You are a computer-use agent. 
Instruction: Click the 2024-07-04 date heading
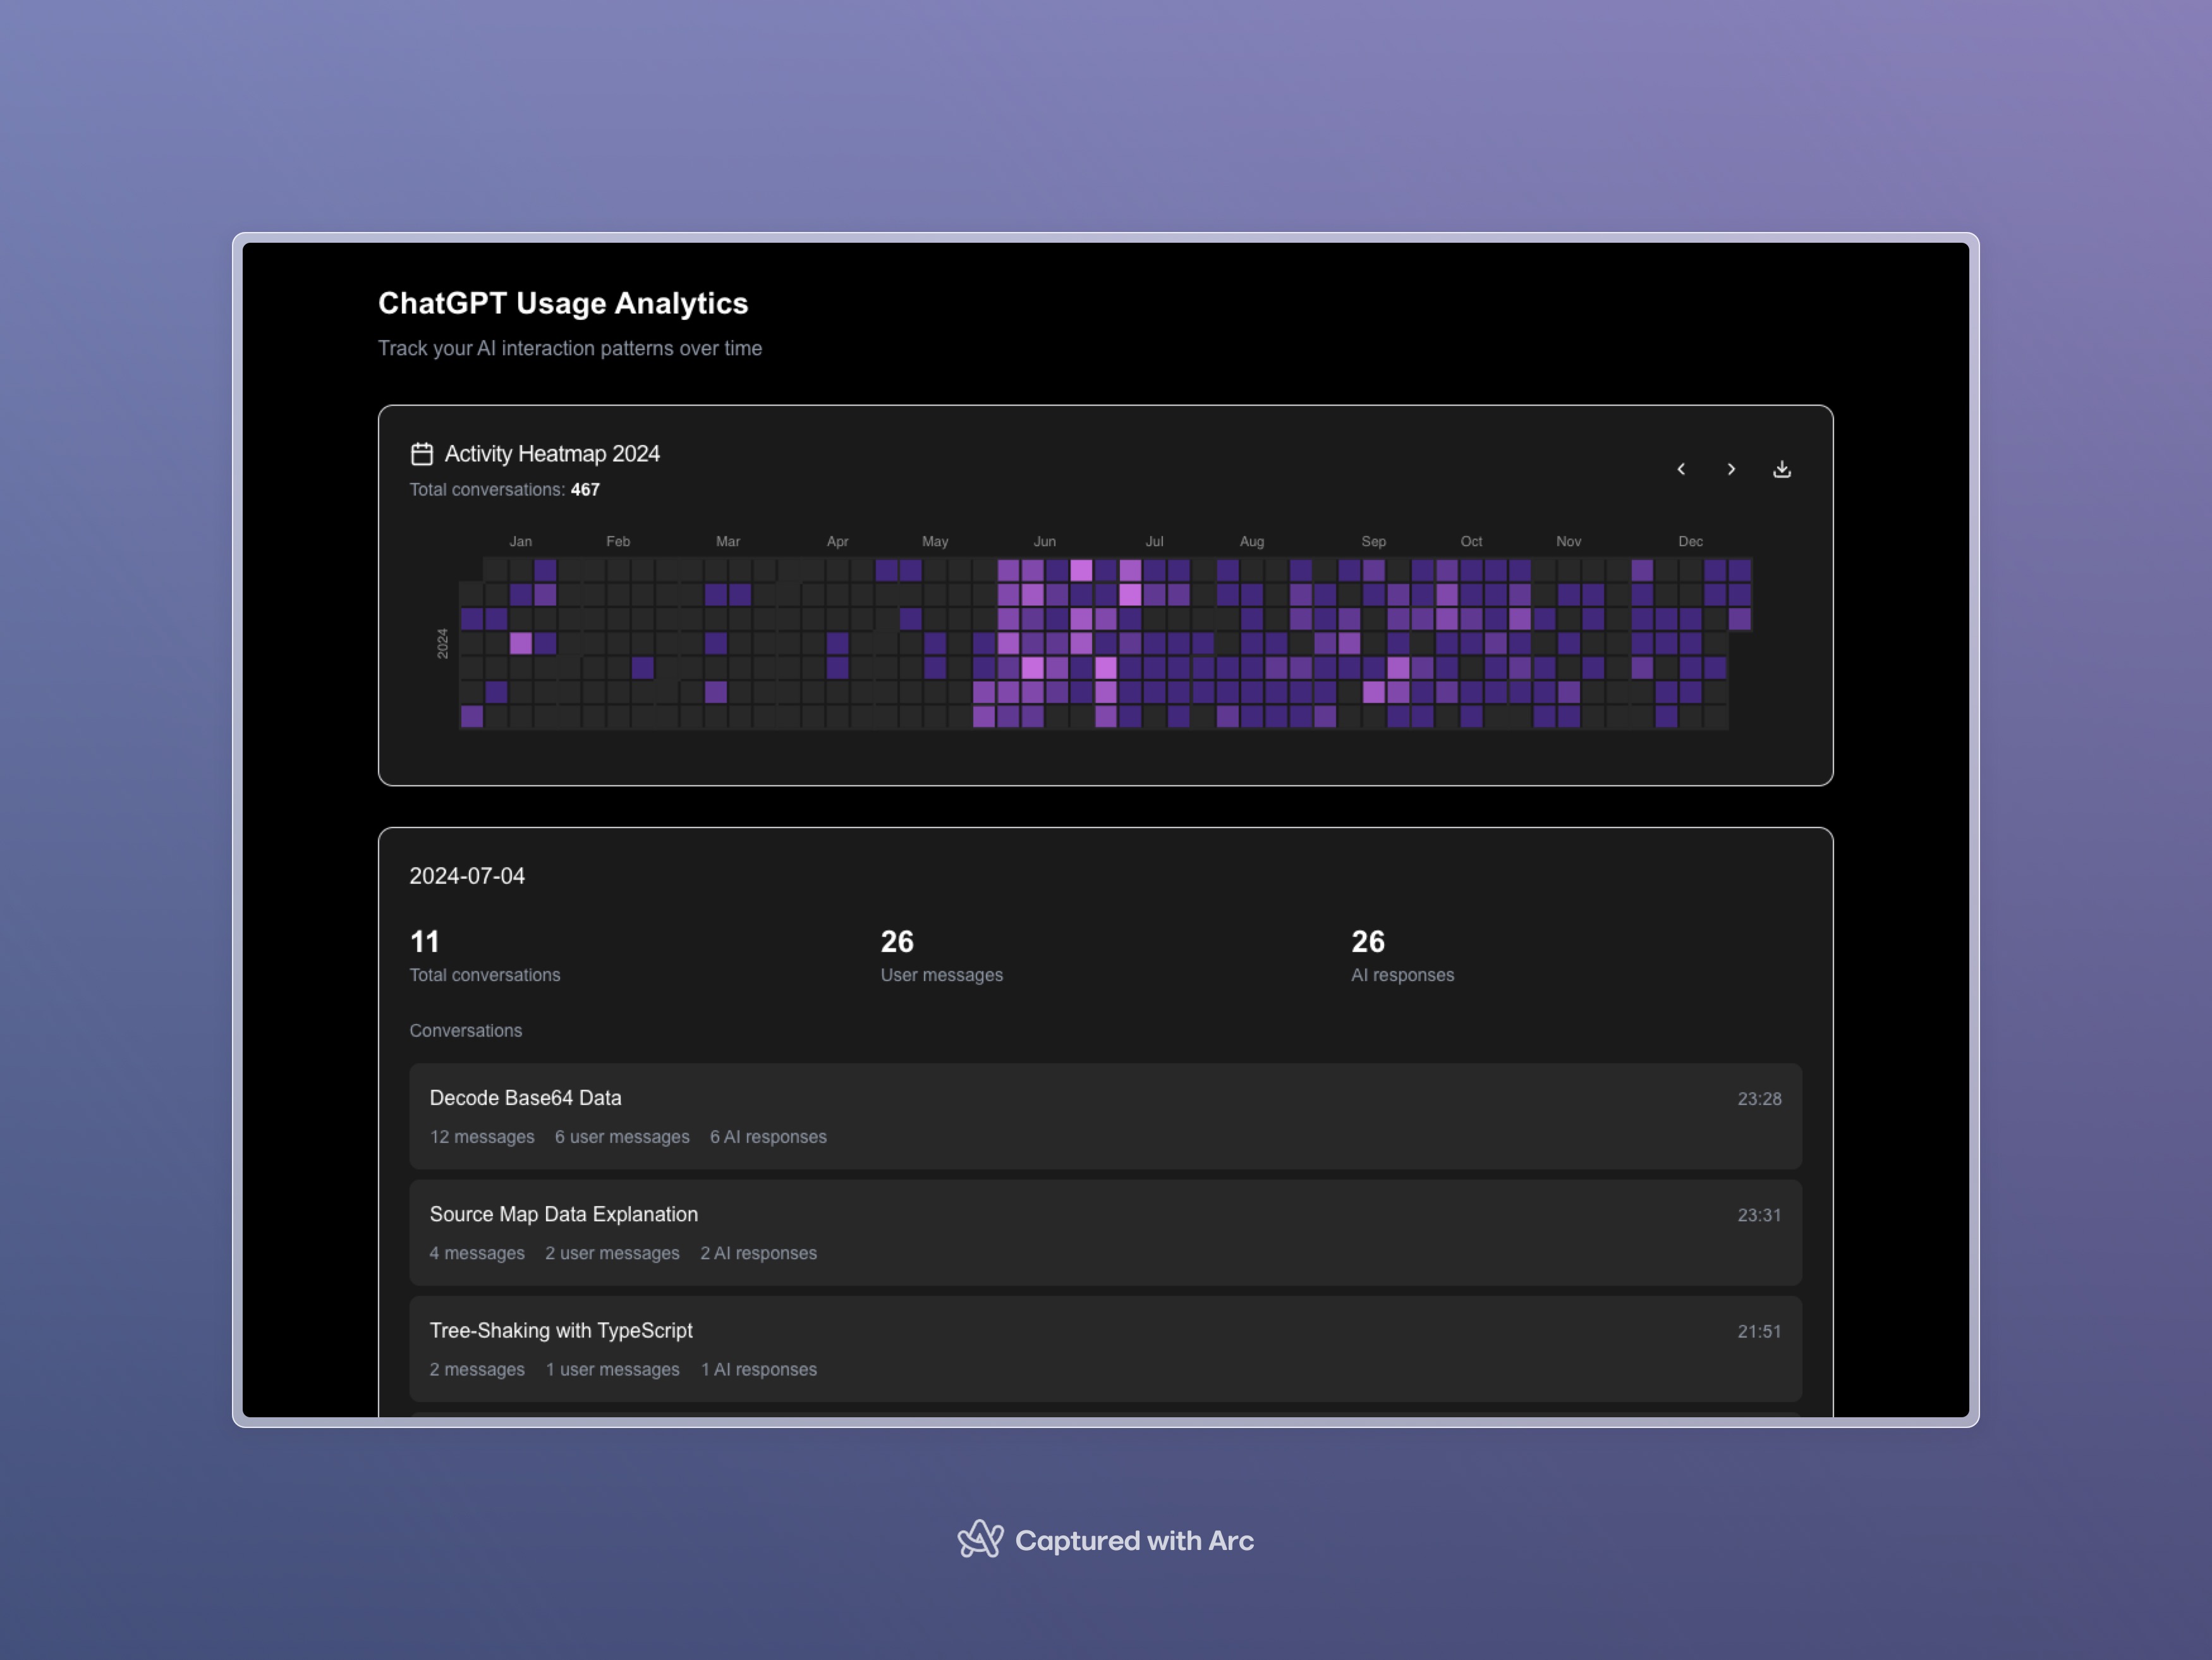coord(467,875)
